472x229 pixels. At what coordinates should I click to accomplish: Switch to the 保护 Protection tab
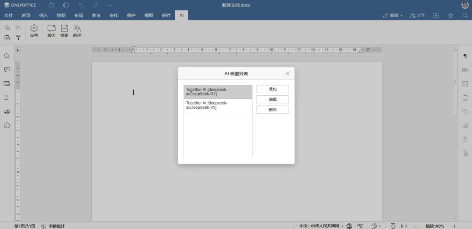(x=131, y=15)
